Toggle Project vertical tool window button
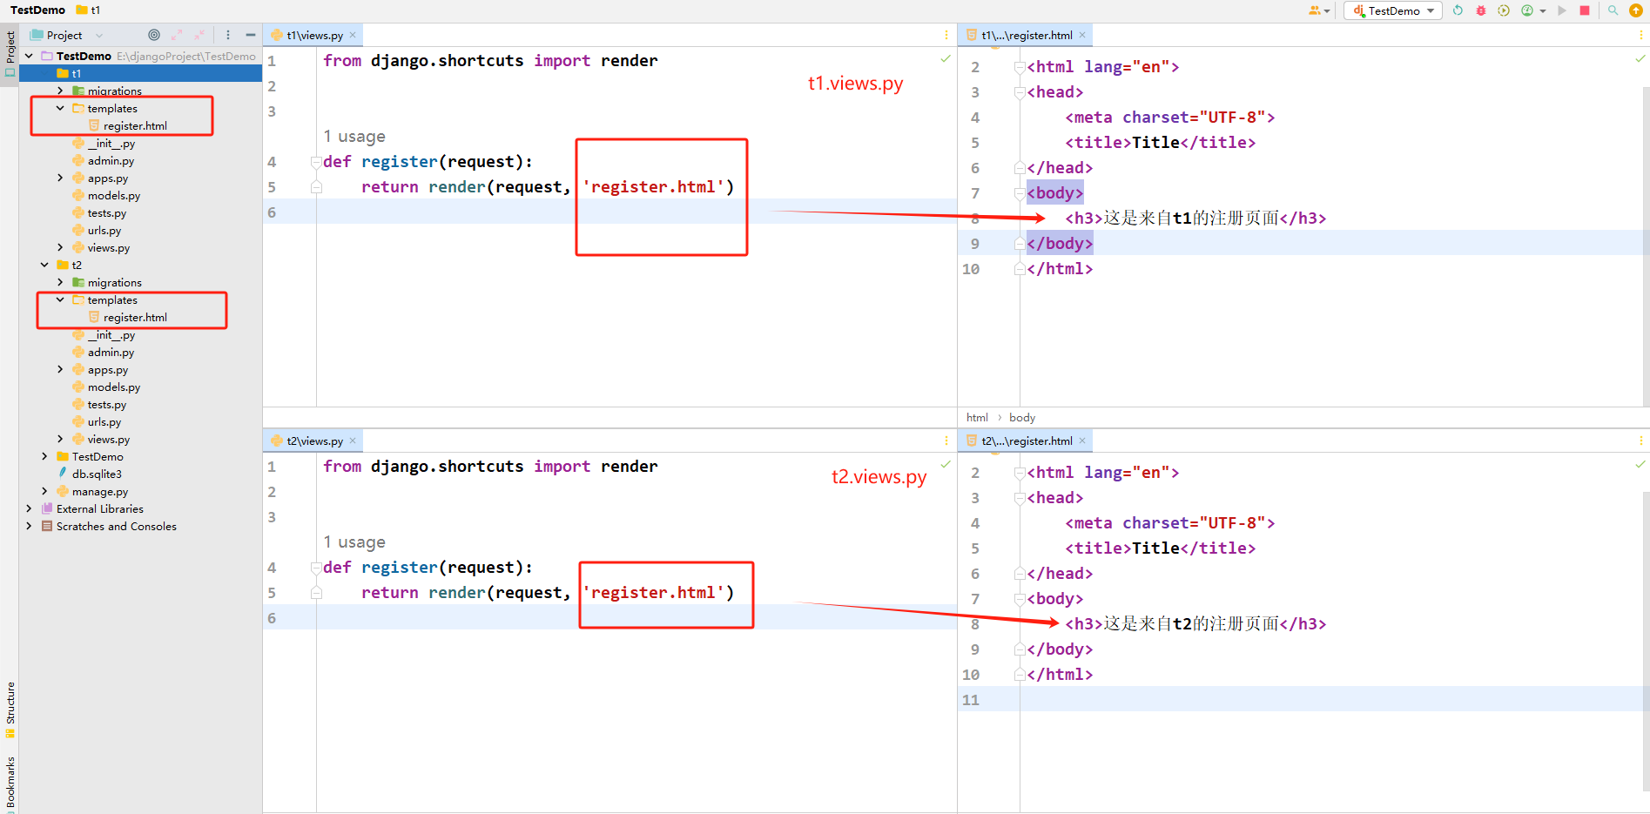The height and width of the screenshot is (814, 1650). (x=10, y=53)
